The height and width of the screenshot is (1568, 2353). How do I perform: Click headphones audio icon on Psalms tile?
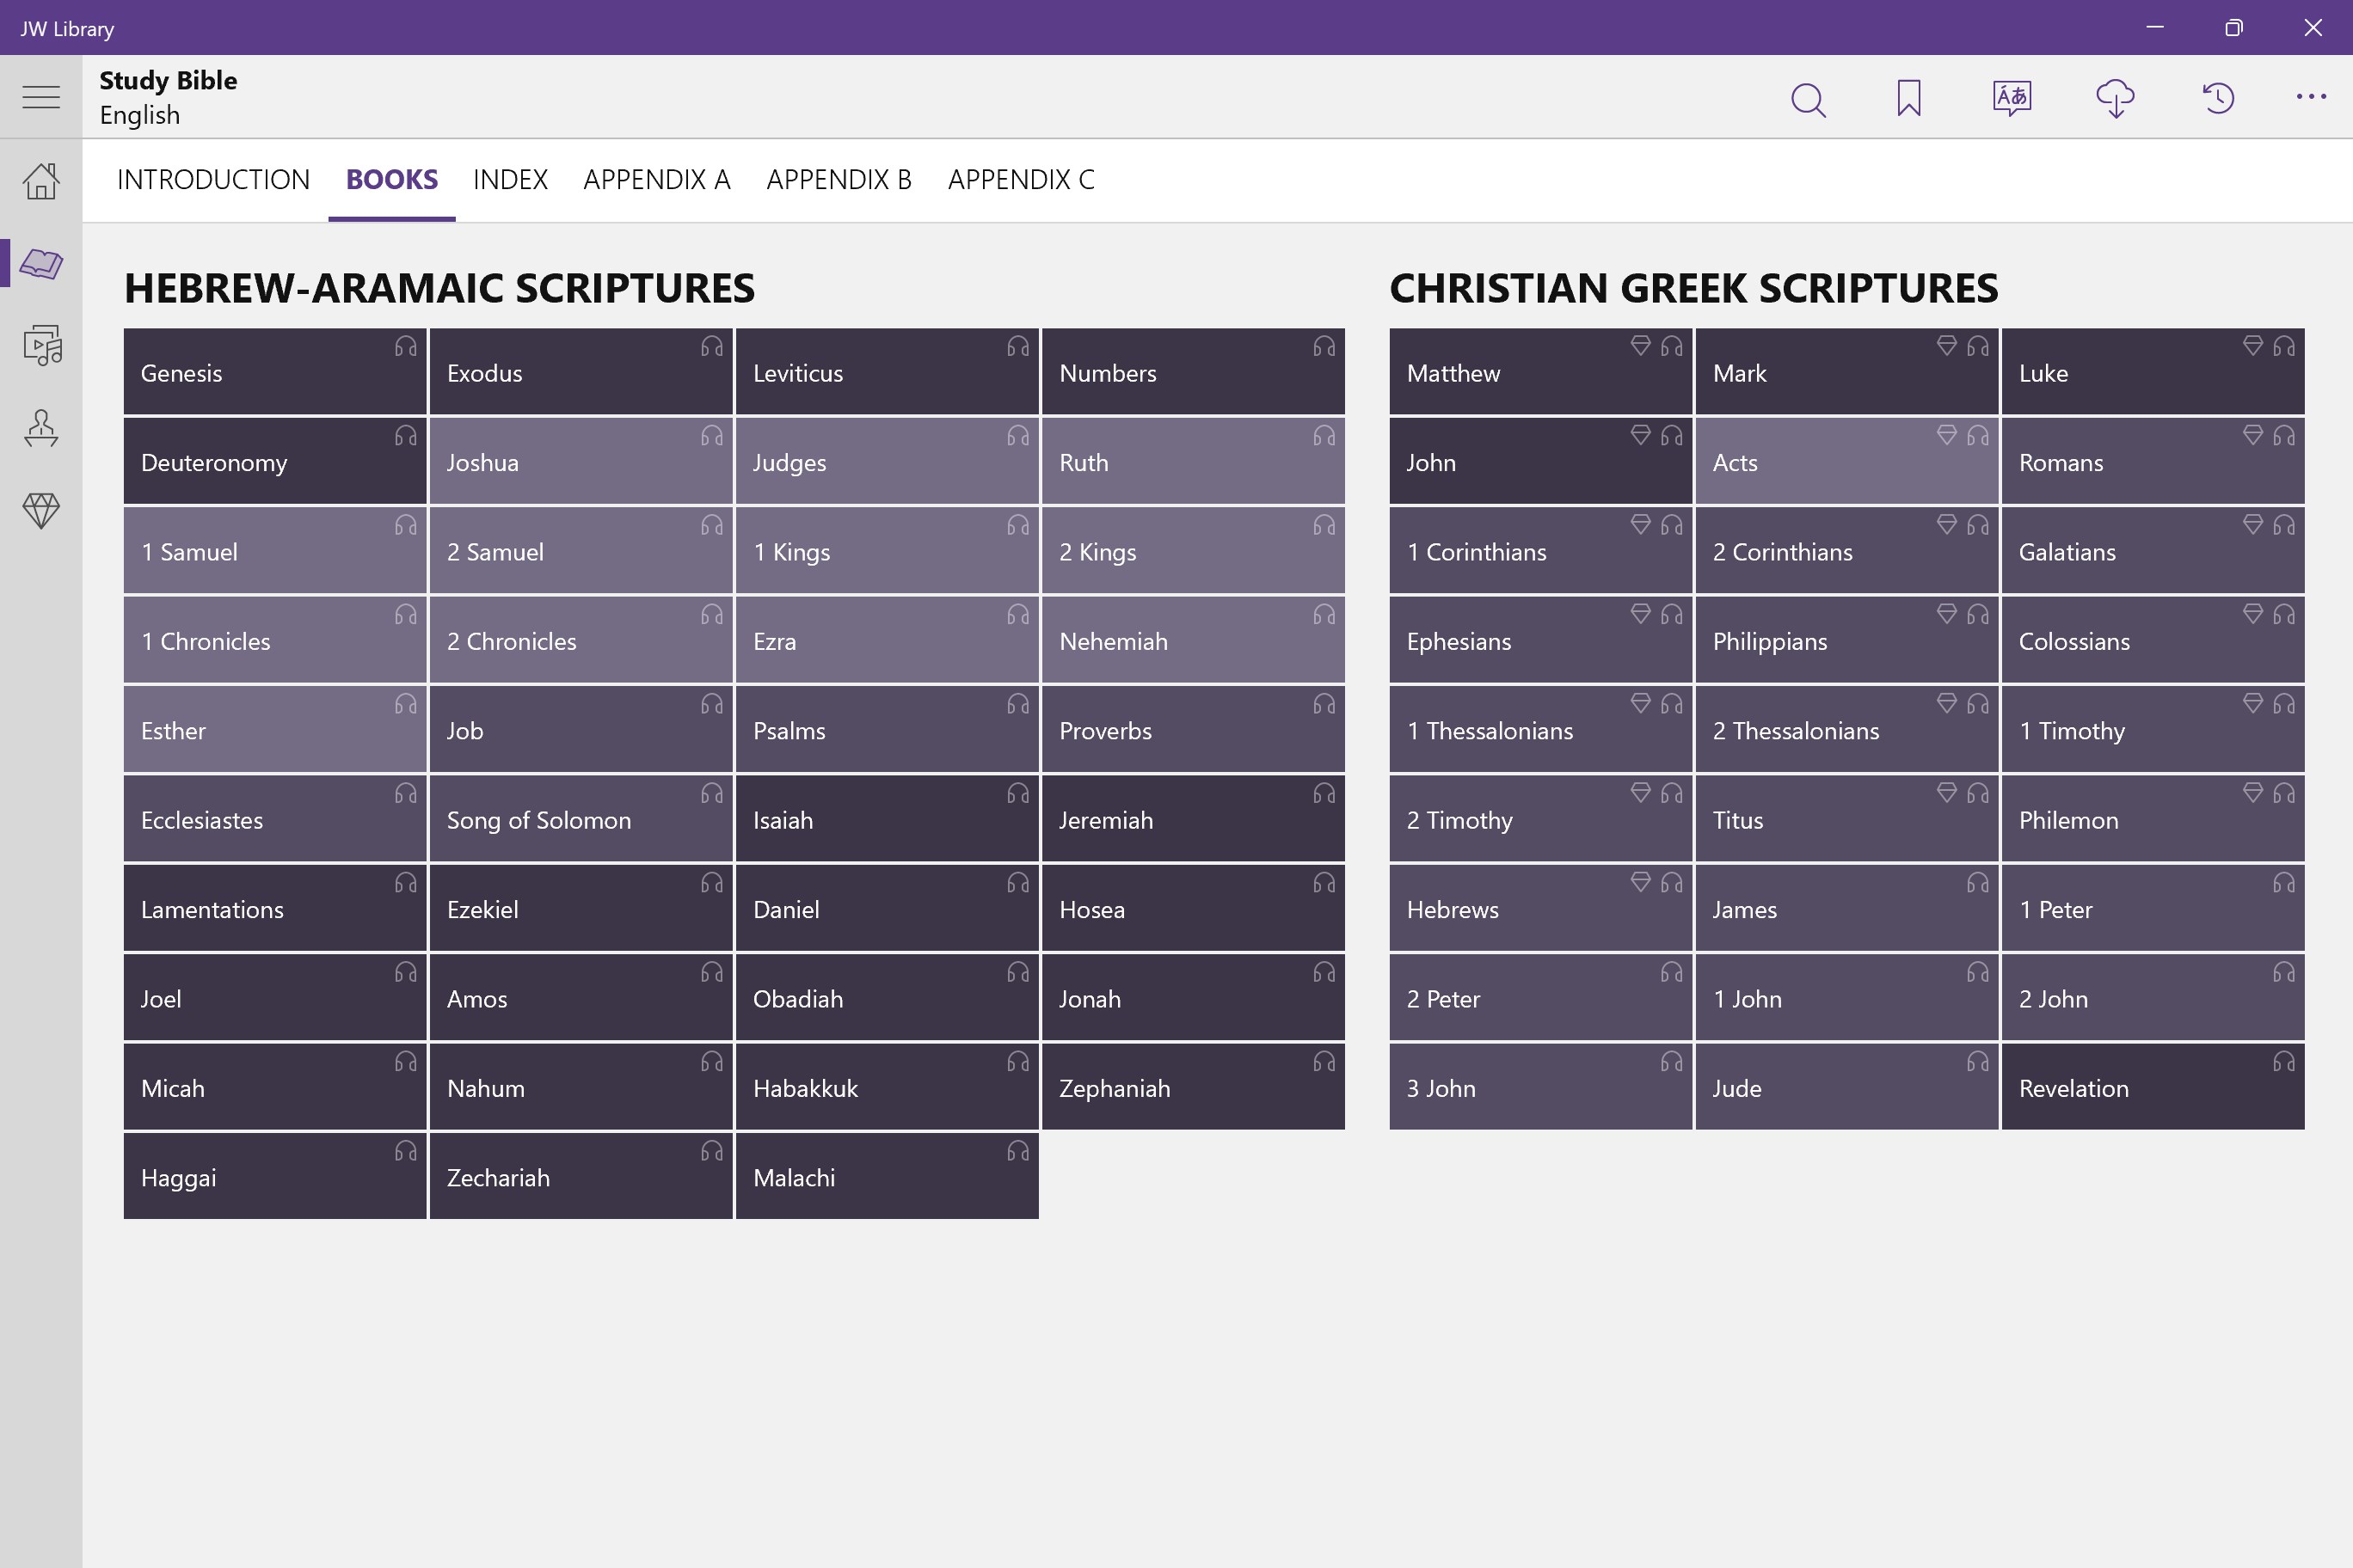pos(1017,704)
